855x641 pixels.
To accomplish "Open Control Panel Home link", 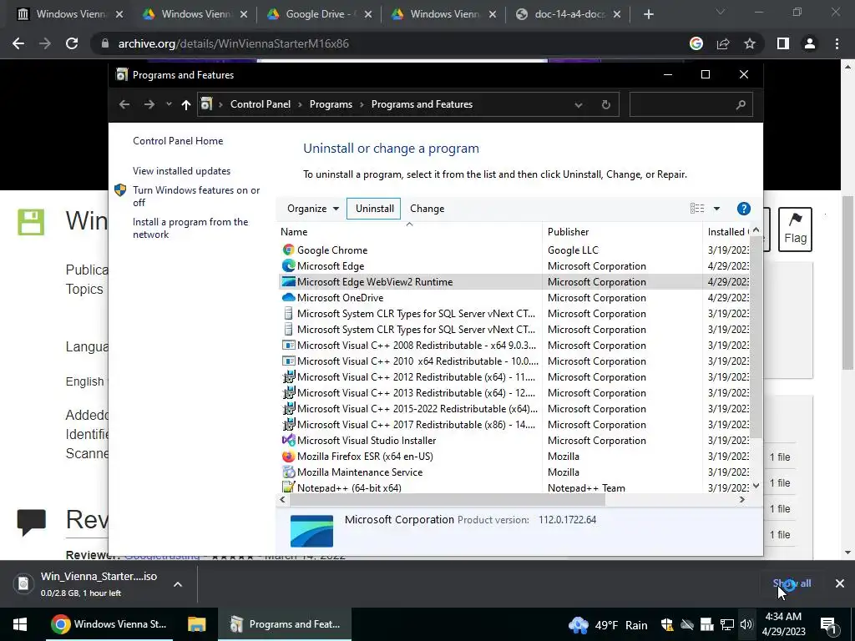I will [x=178, y=141].
